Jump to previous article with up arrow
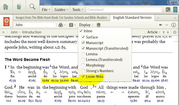Viewport: 179px width, 105px height. (164, 32)
